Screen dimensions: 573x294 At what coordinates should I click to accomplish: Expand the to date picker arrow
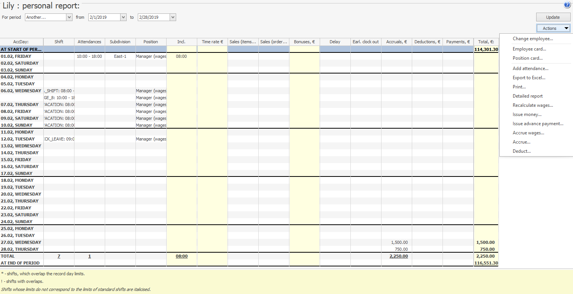click(173, 17)
